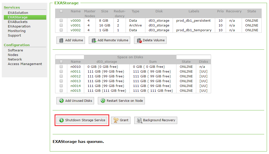The height and width of the screenshot is (154, 269).
Task: Open Access Management settings
Action: coord(25,64)
